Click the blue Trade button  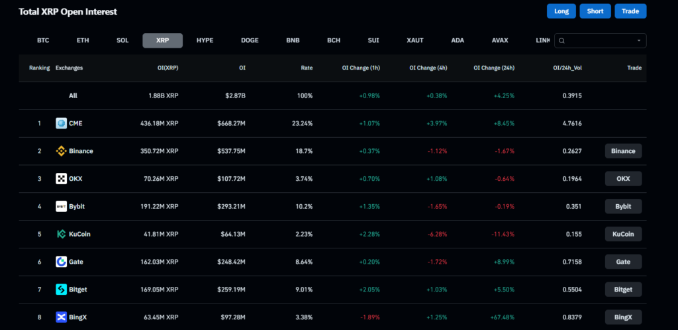click(x=630, y=11)
